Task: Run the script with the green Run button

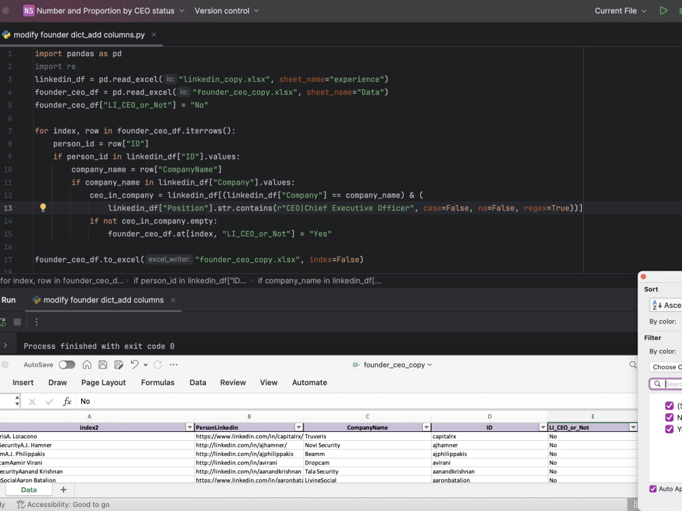Action: pyautogui.click(x=662, y=10)
